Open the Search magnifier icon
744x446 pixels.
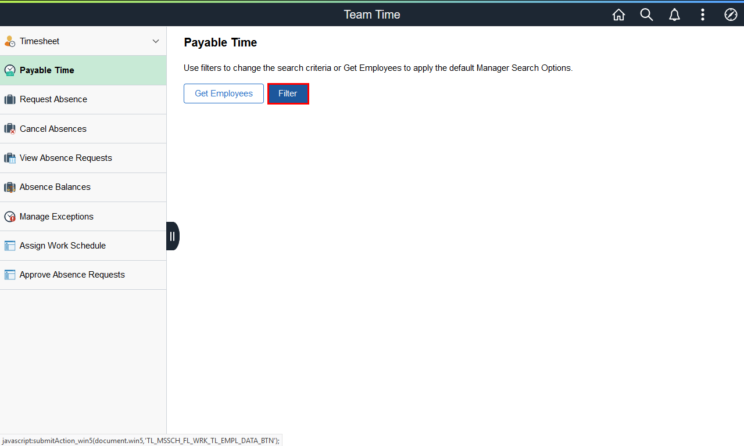tap(646, 15)
